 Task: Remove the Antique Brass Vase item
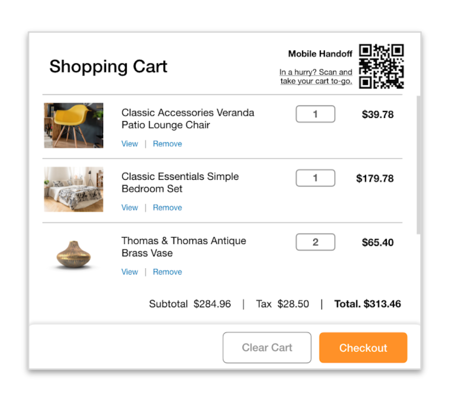(x=167, y=272)
